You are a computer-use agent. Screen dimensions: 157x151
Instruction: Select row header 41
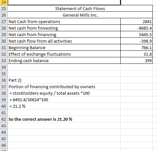click(4, 113)
